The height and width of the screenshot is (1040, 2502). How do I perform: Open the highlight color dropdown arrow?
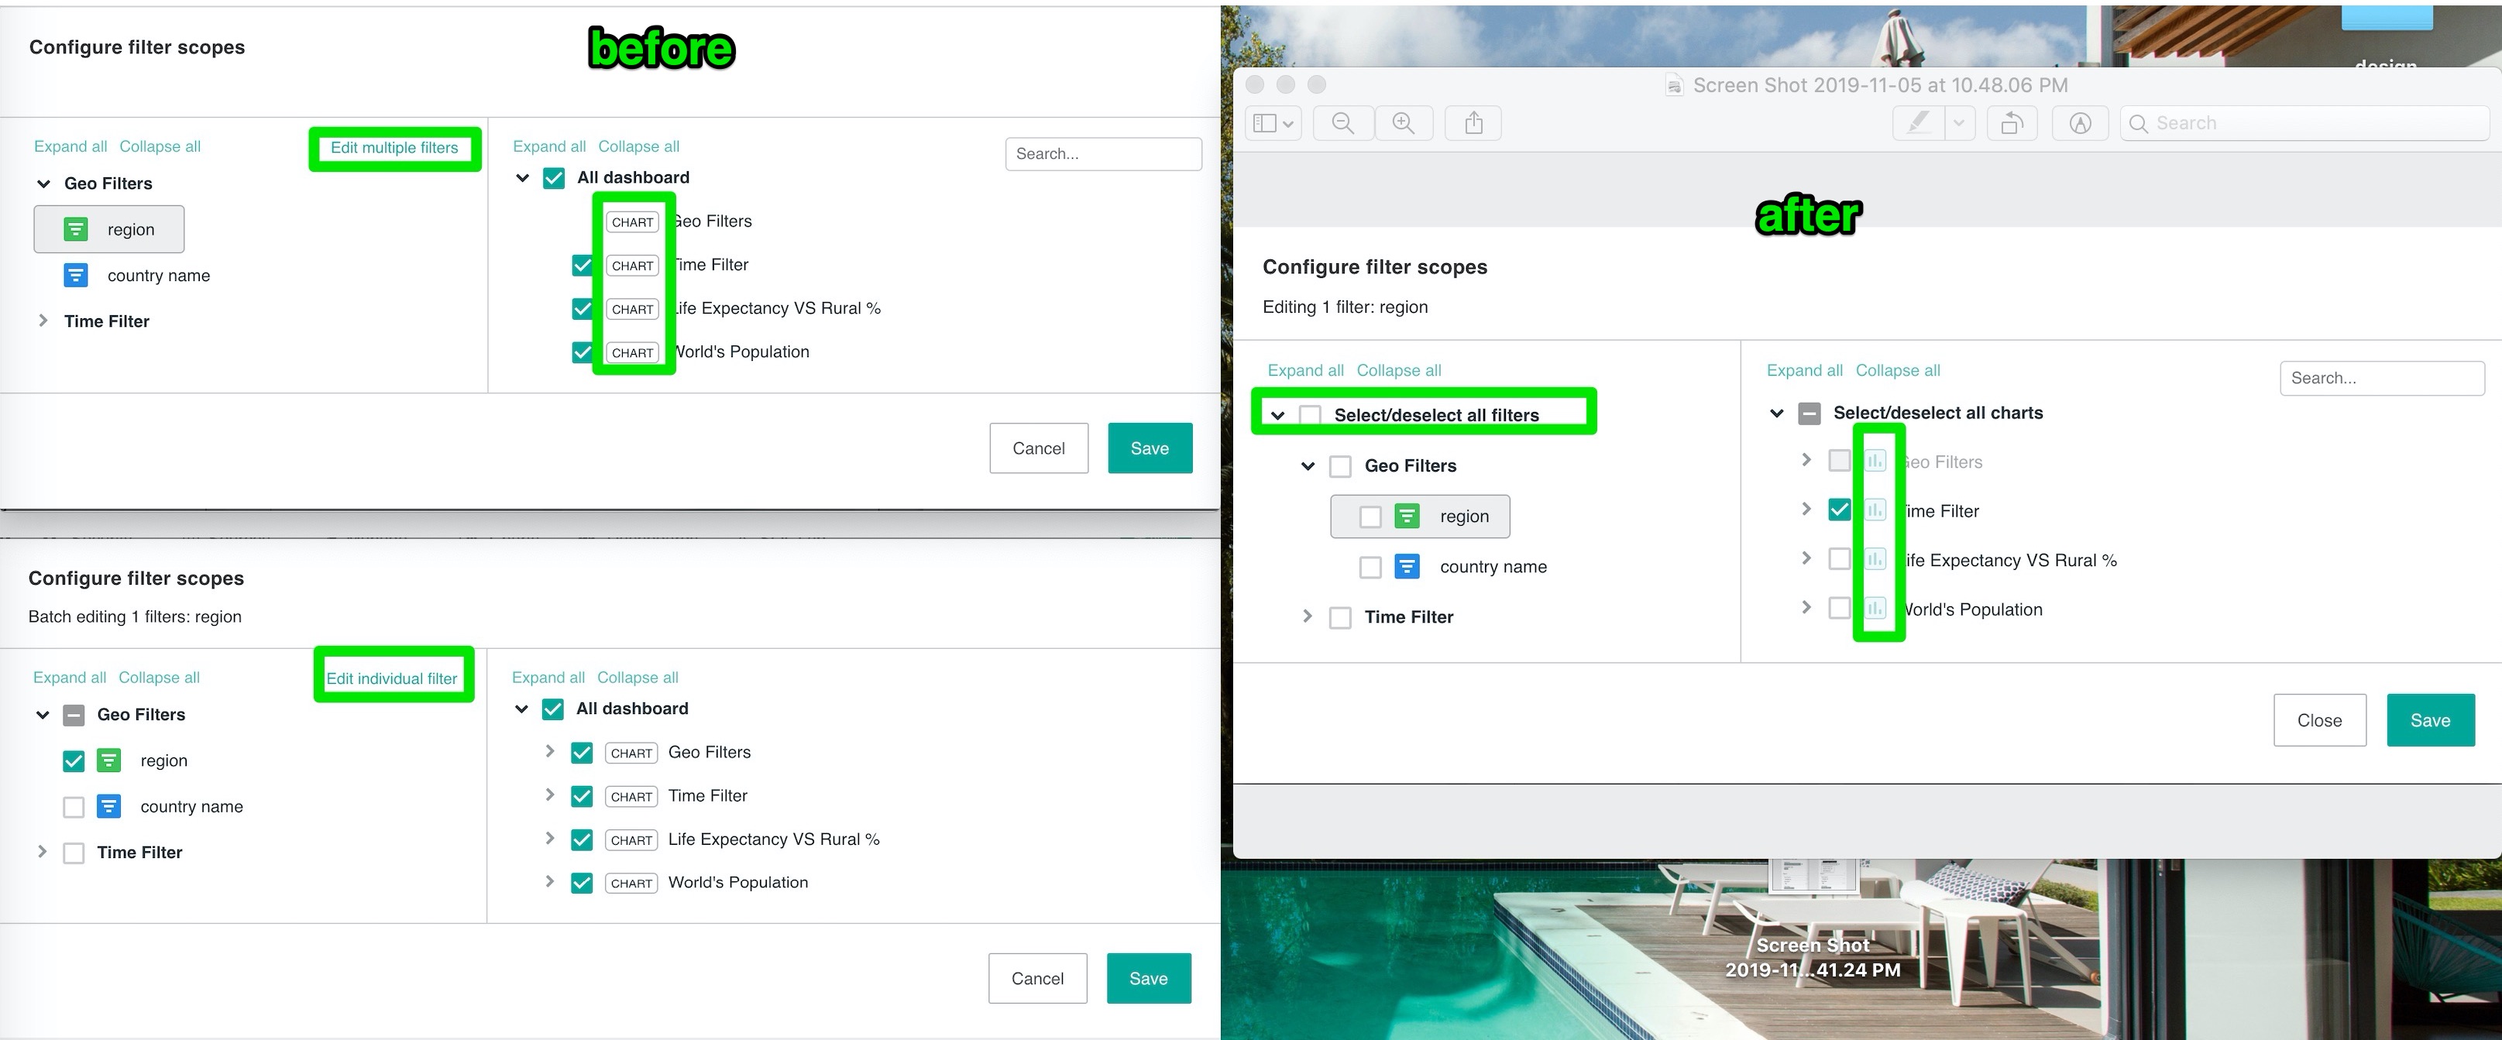tap(1959, 123)
